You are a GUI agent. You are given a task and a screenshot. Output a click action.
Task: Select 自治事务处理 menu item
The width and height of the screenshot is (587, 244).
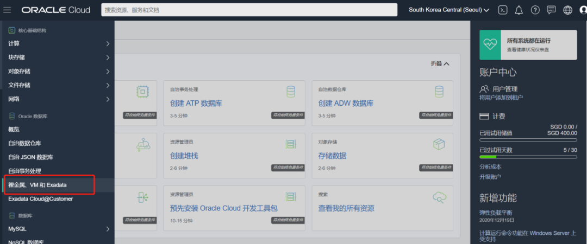24,171
